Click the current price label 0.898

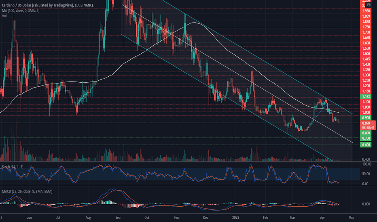coord(366,123)
